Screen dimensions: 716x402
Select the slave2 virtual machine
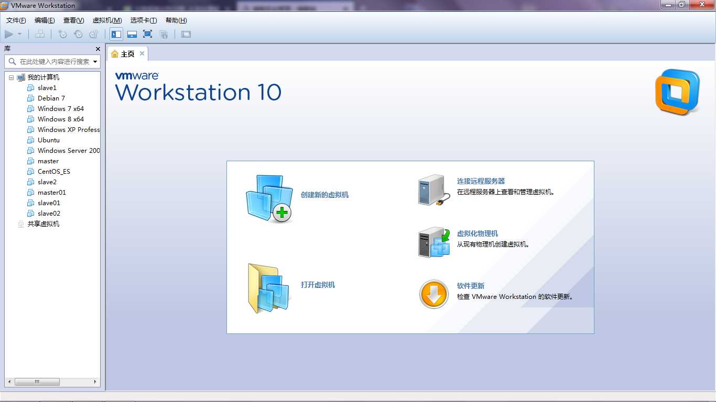pyautogui.click(x=47, y=182)
